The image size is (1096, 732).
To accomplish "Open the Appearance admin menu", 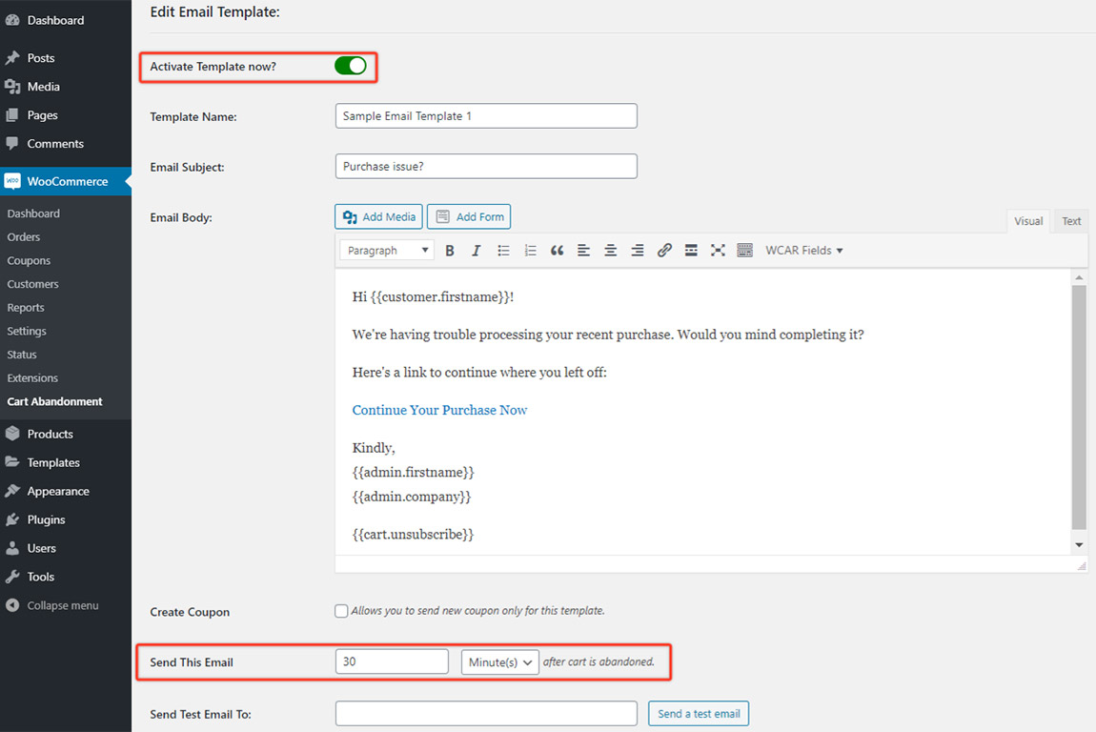I will (x=66, y=492).
